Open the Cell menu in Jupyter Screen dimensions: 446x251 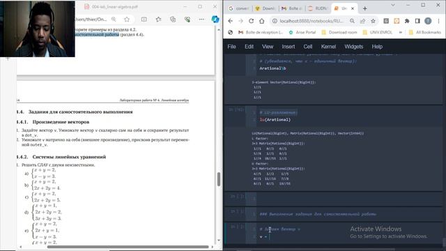[x=308, y=47]
